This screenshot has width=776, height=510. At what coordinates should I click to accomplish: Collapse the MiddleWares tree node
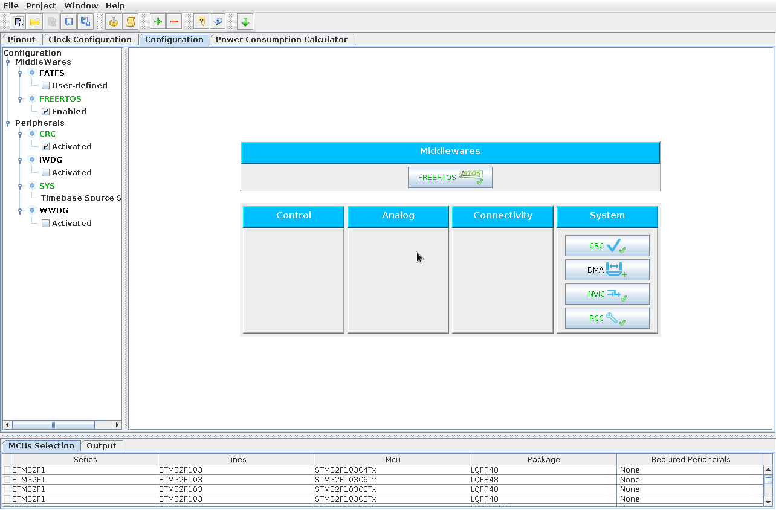(x=8, y=62)
